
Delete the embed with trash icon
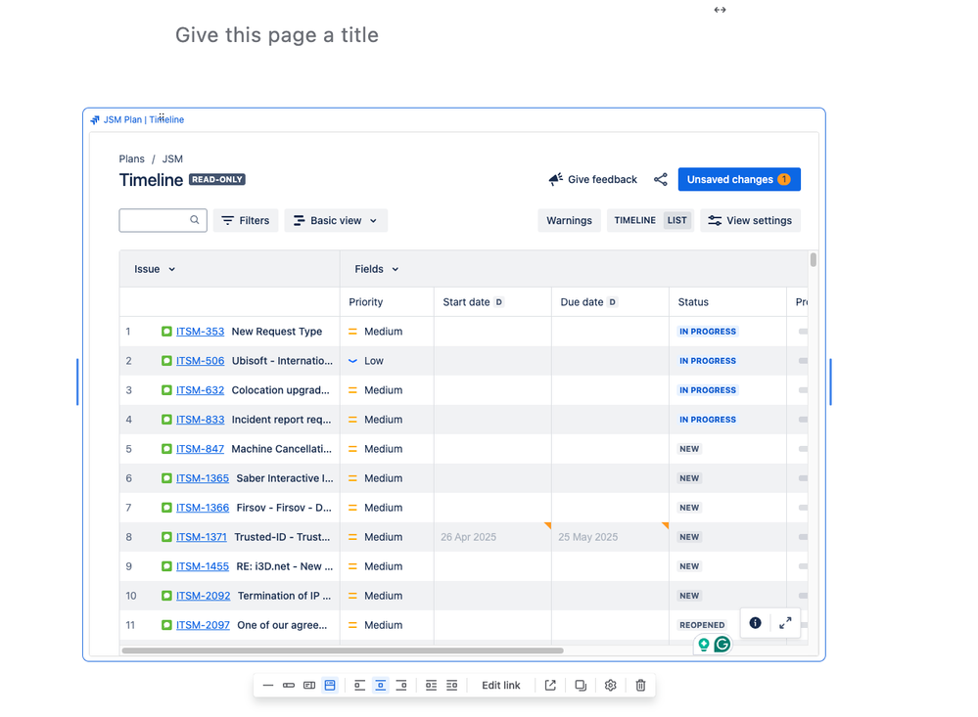click(x=640, y=685)
